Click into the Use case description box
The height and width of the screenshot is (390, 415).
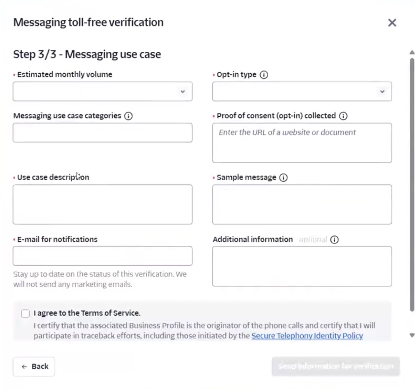pyautogui.click(x=103, y=204)
